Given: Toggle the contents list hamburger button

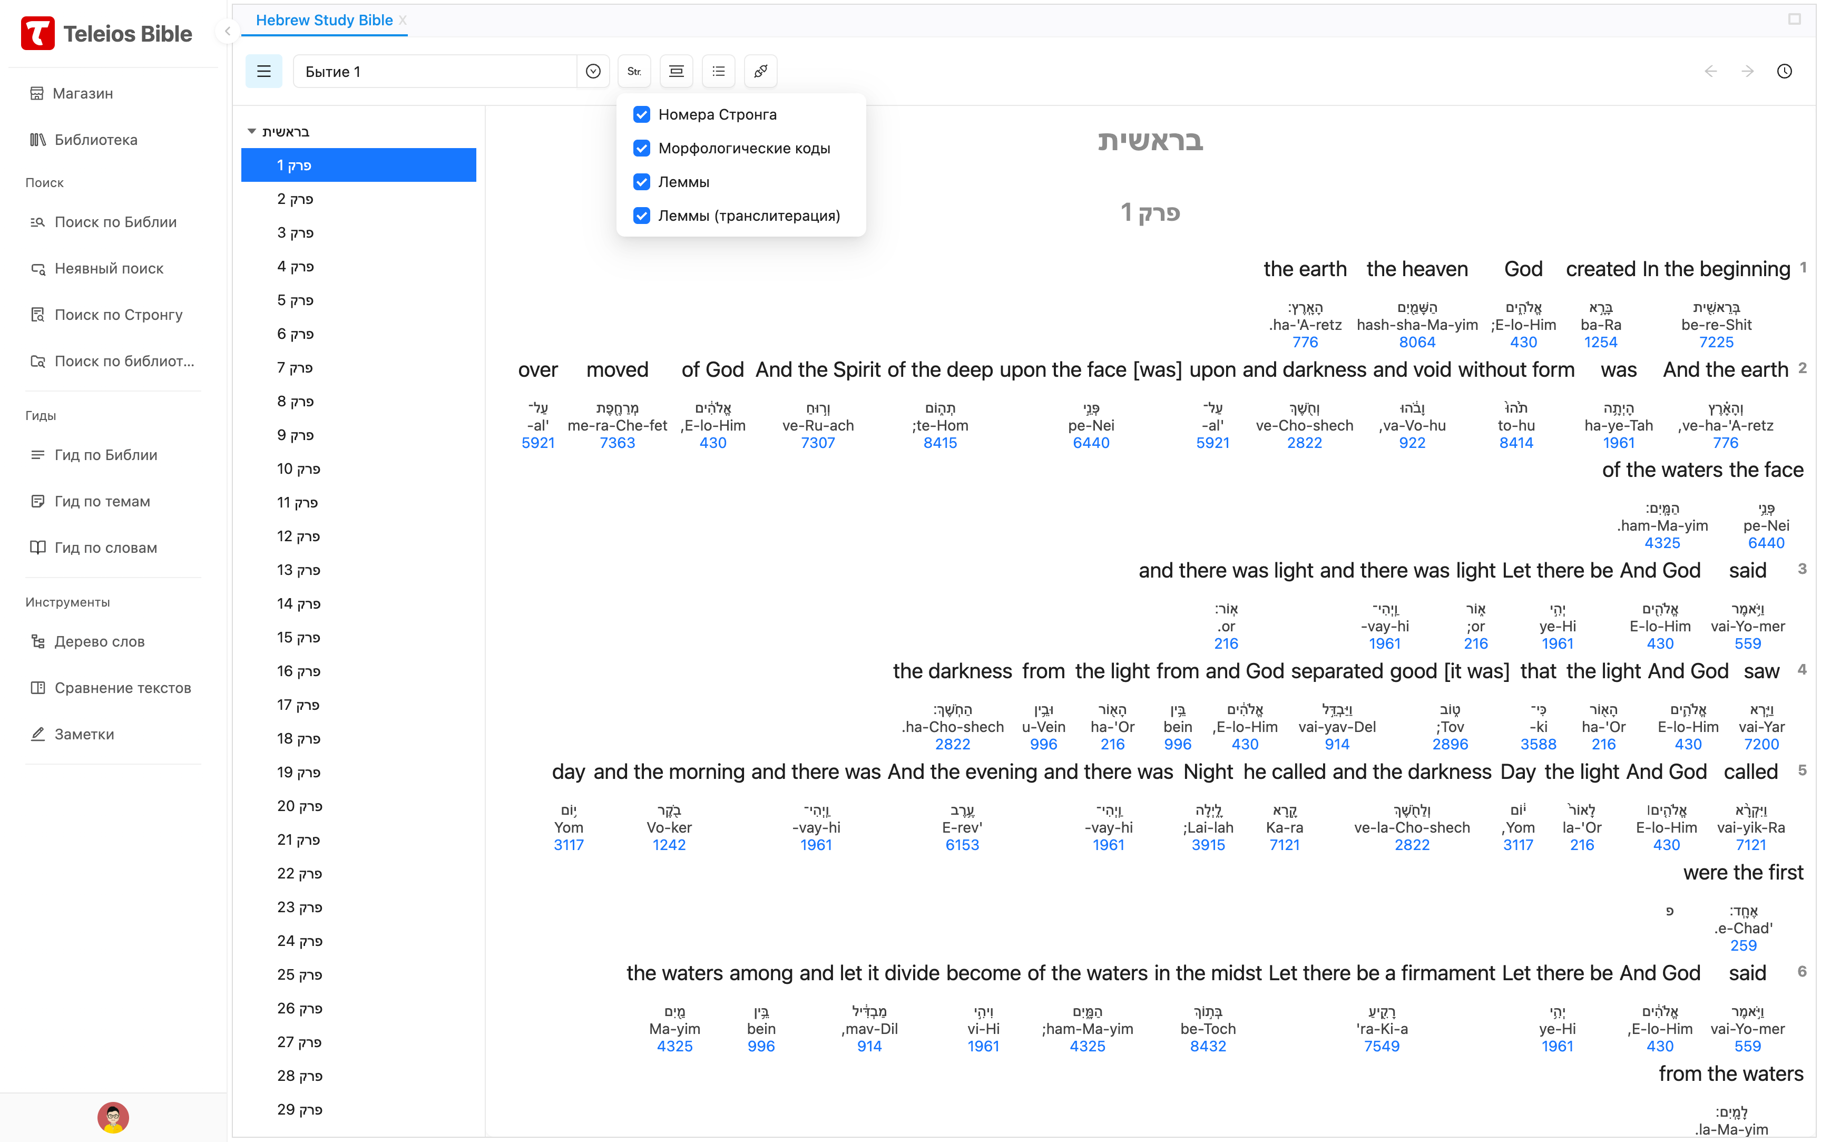Looking at the screenshot, I should [x=263, y=71].
